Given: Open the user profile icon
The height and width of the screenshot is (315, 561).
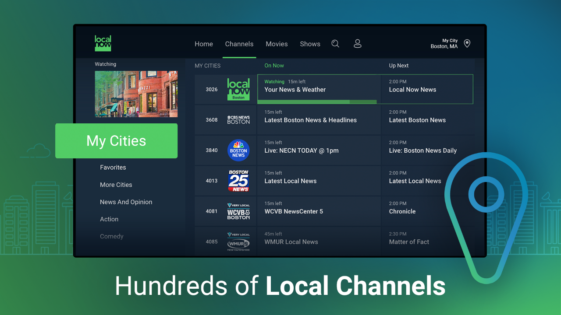Looking at the screenshot, I should coord(358,44).
